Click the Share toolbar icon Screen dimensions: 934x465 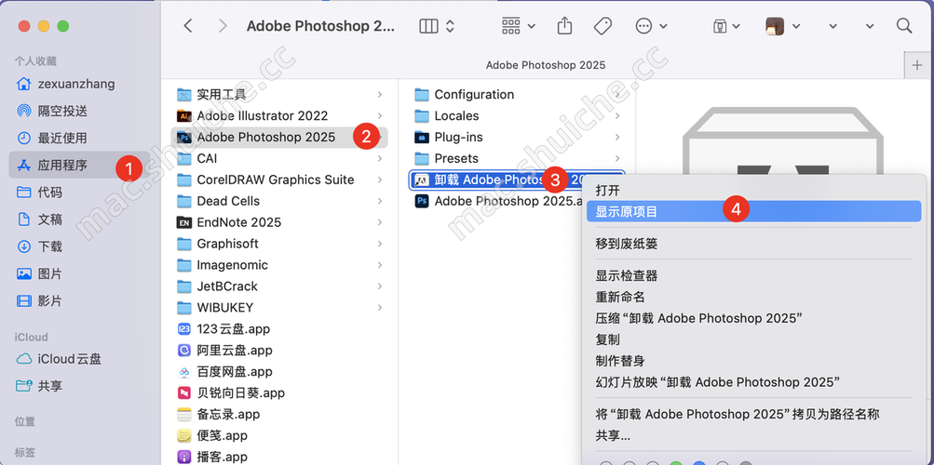pos(564,25)
